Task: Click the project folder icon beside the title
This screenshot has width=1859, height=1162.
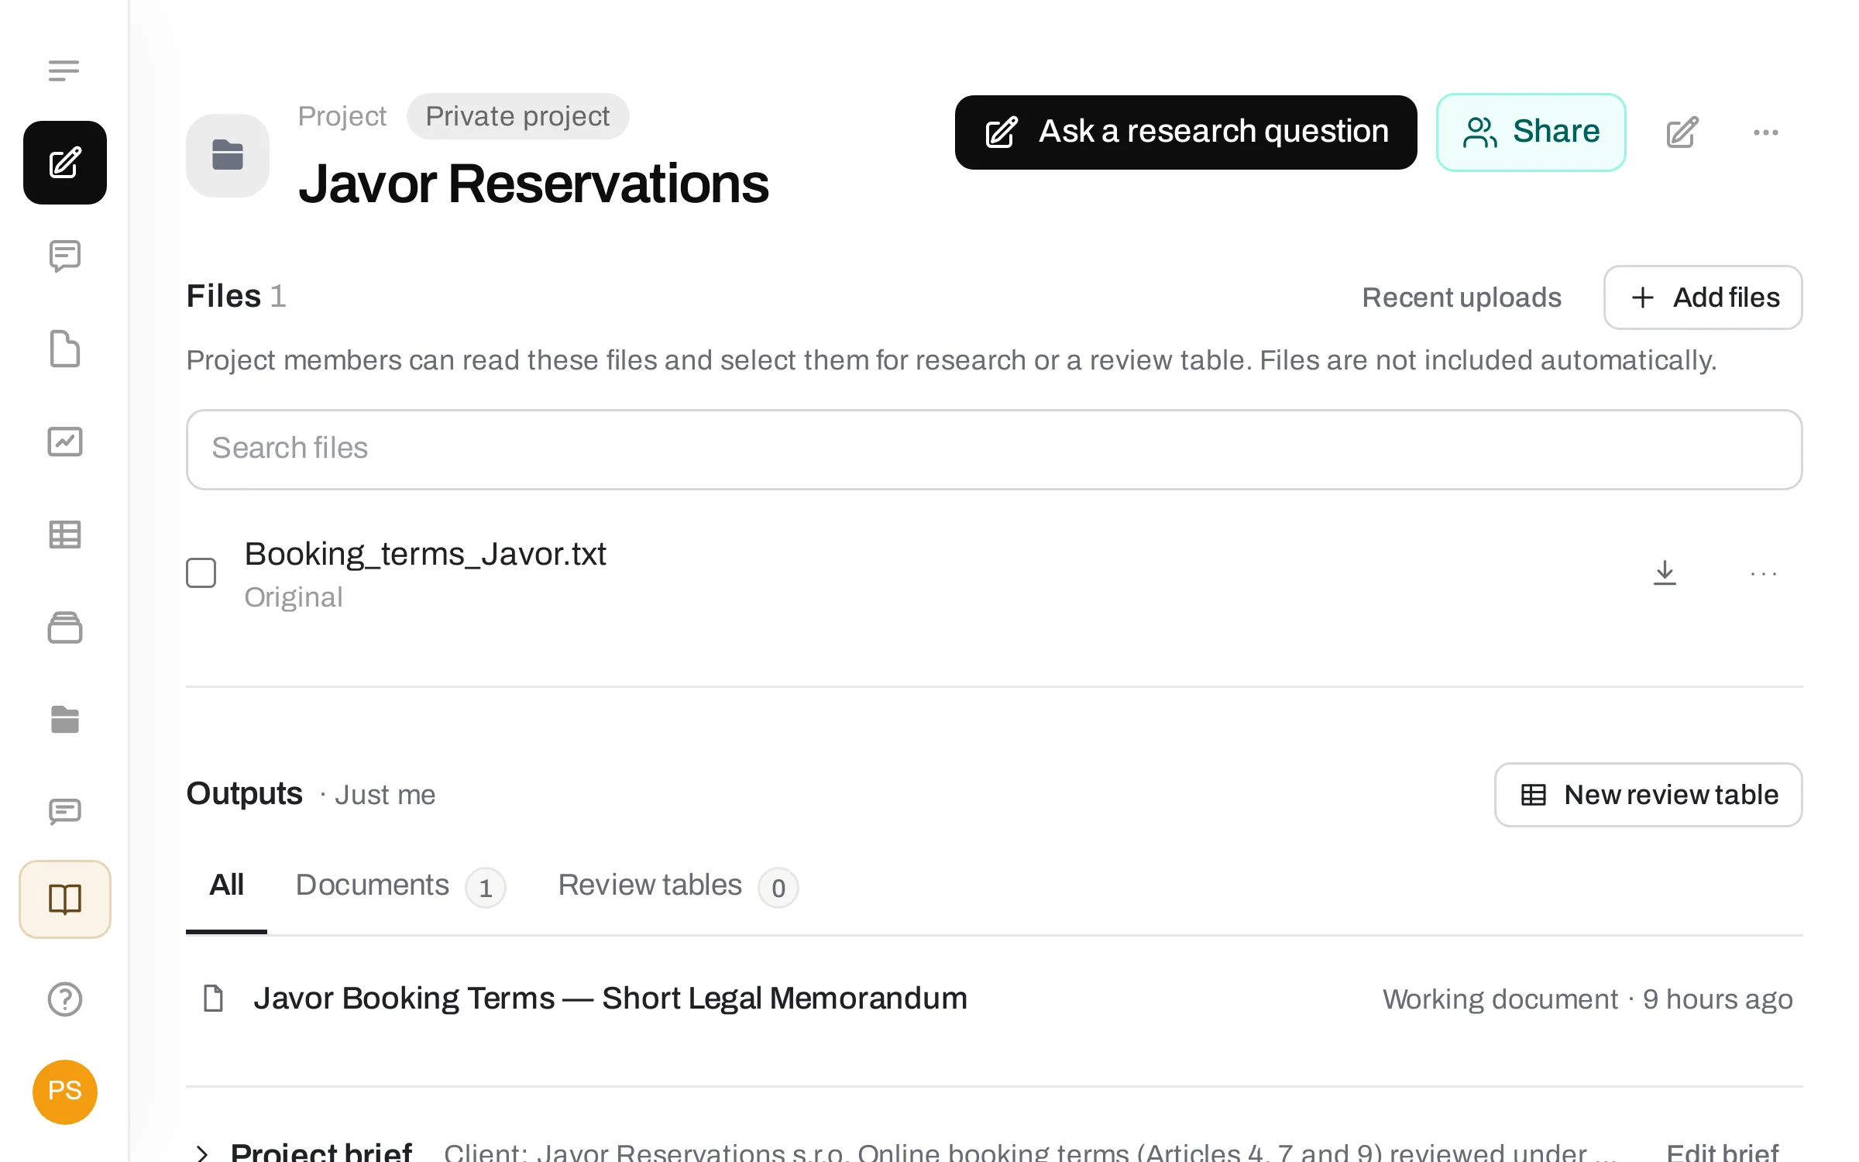Action: pos(228,155)
